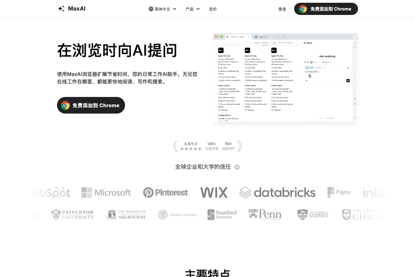
Task: Click the Figma logo
Action: point(339,192)
